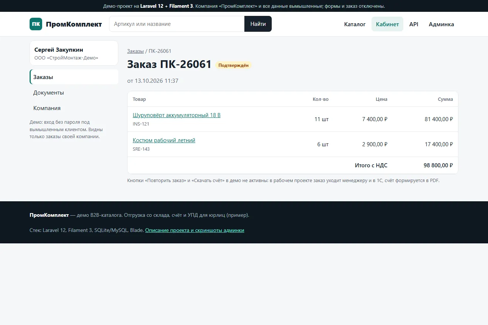
Task: Click the Цена column header
Action: (382, 99)
